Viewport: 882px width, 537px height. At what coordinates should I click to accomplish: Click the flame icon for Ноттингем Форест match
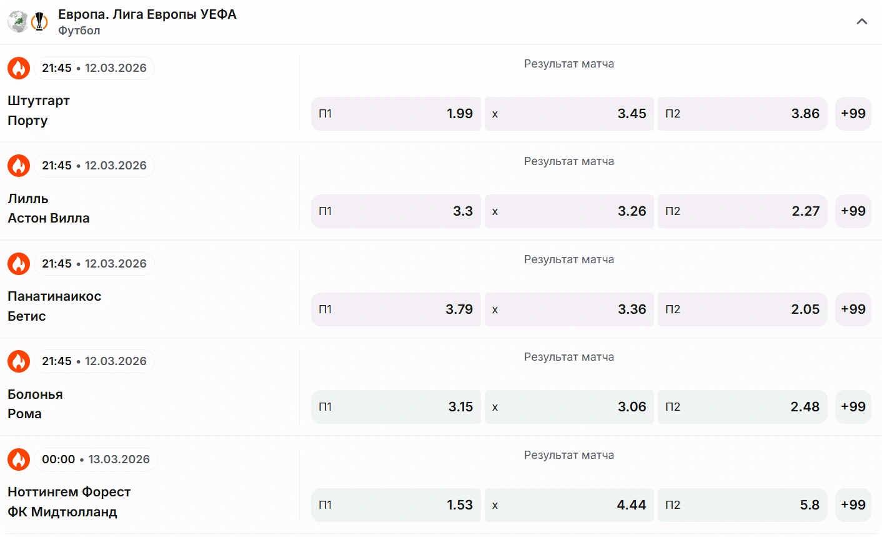pyautogui.click(x=19, y=459)
